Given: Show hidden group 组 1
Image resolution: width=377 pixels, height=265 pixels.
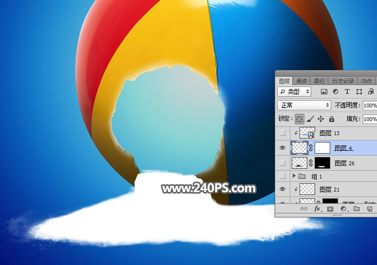Looking at the screenshot, I should 283,176.
